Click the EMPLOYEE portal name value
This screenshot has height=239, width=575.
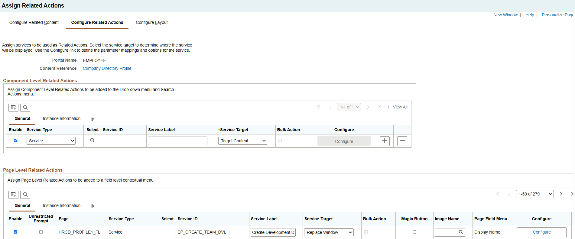[94, 60]
